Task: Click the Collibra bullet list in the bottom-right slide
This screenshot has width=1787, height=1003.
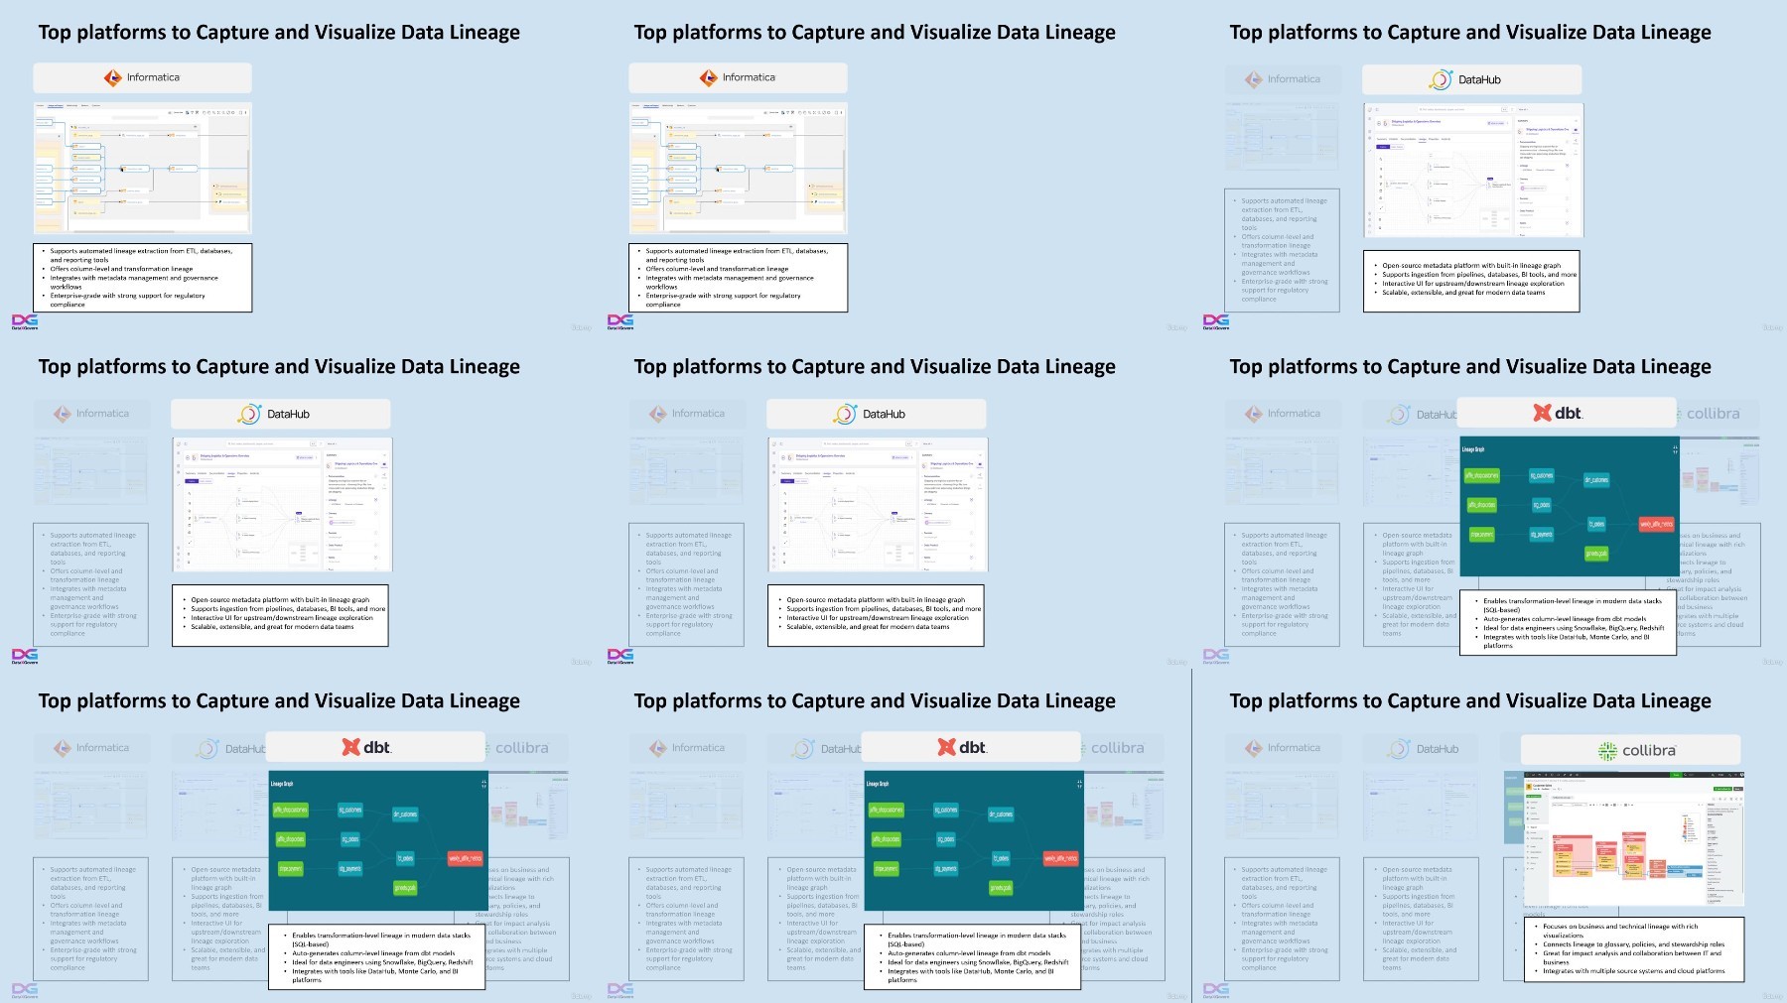Action: pos(1633,949)
